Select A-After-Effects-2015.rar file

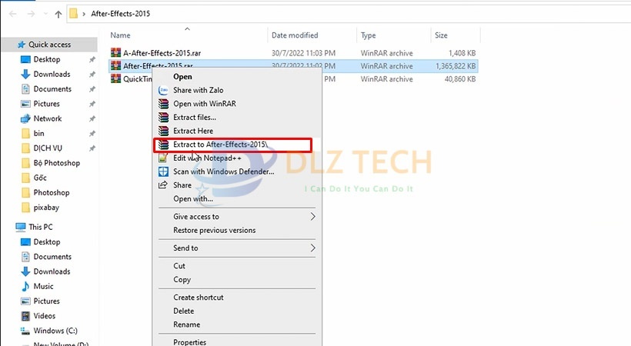point(162,53)
